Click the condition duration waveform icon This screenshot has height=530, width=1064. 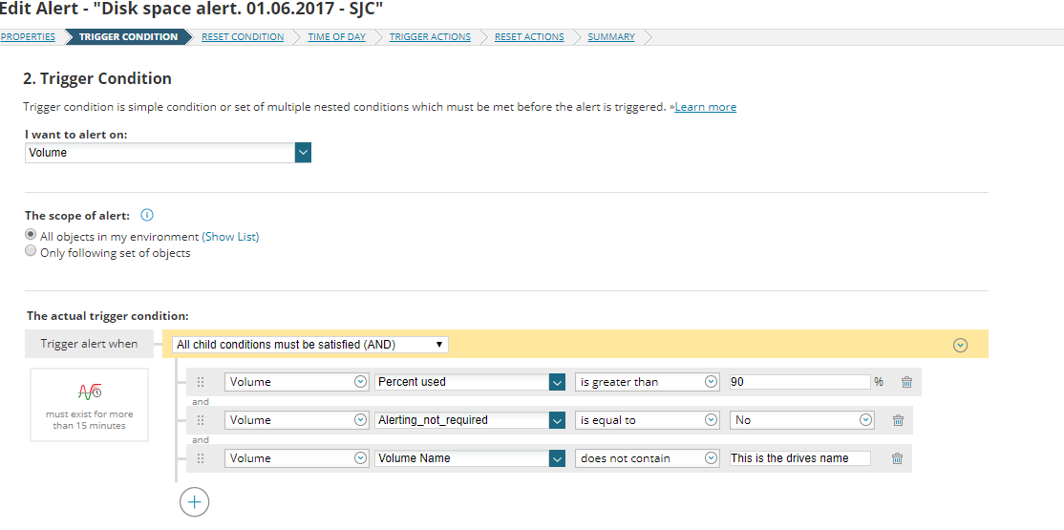point(90,391)
